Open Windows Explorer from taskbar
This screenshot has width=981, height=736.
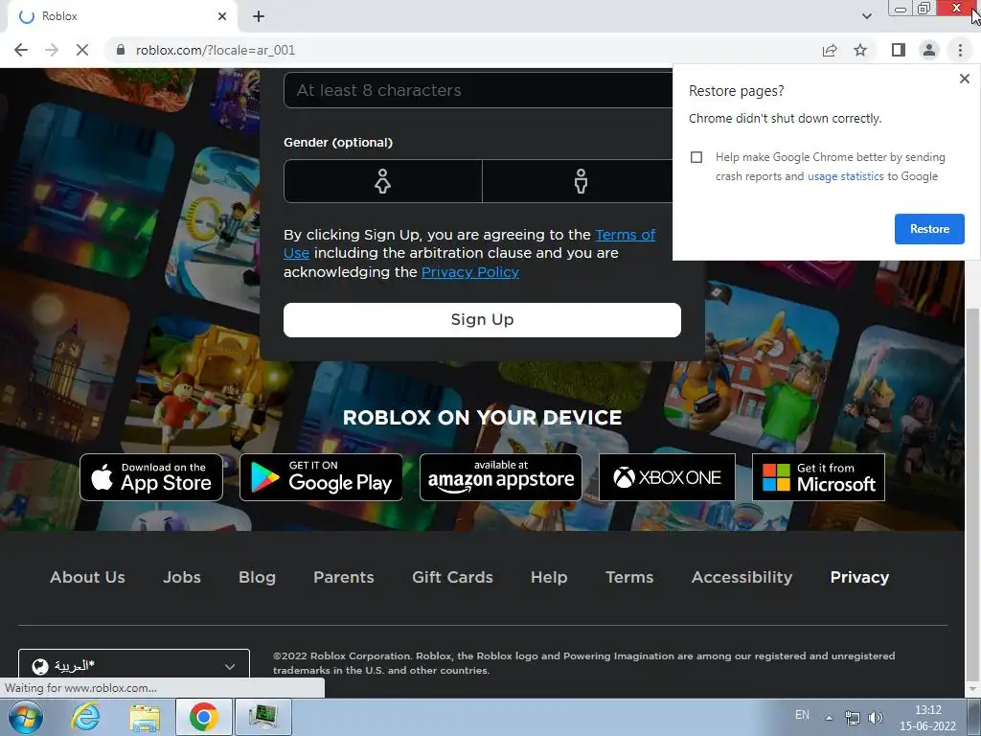click(x=145, y=717)
